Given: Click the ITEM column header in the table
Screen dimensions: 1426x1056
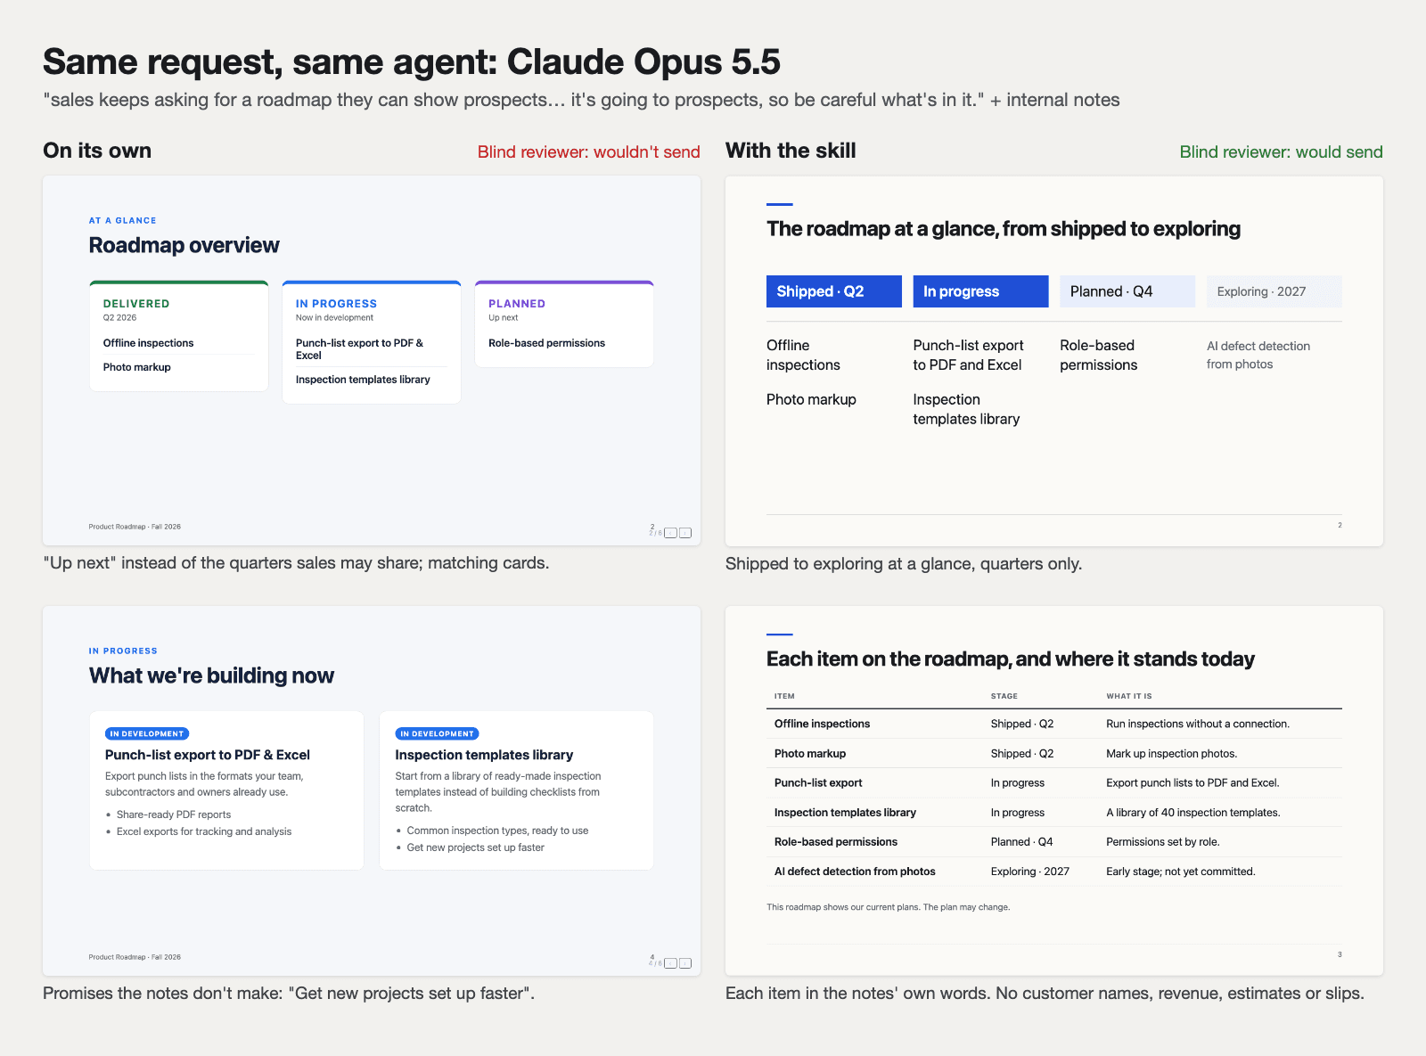Looking at the screenshot, I should 784,696.
